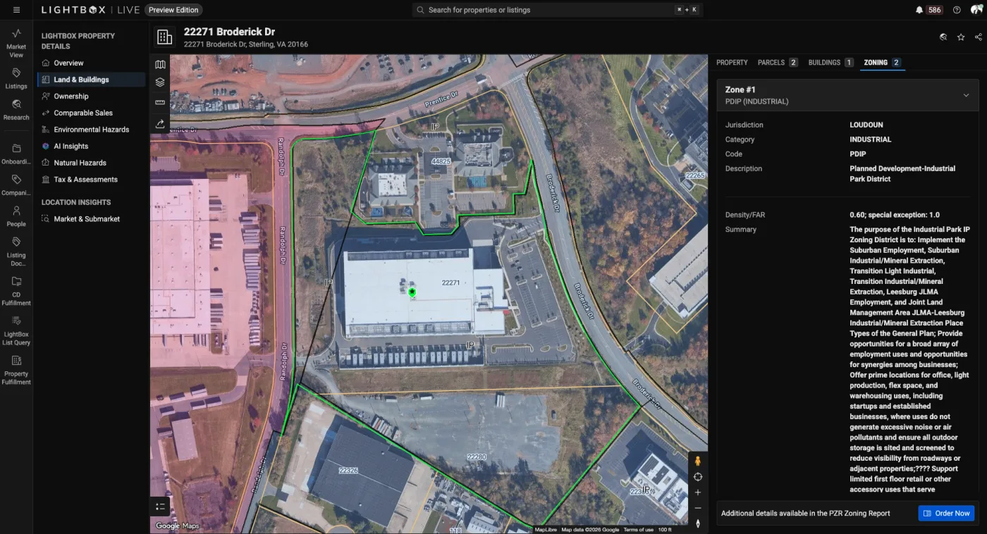
Task: Open notifications bell
Action: click(x=919, y=10)
